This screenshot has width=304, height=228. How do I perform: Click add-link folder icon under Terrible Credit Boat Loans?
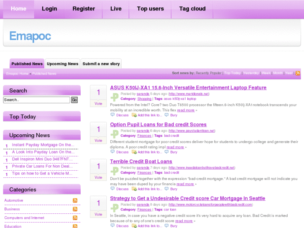(134, 189)
